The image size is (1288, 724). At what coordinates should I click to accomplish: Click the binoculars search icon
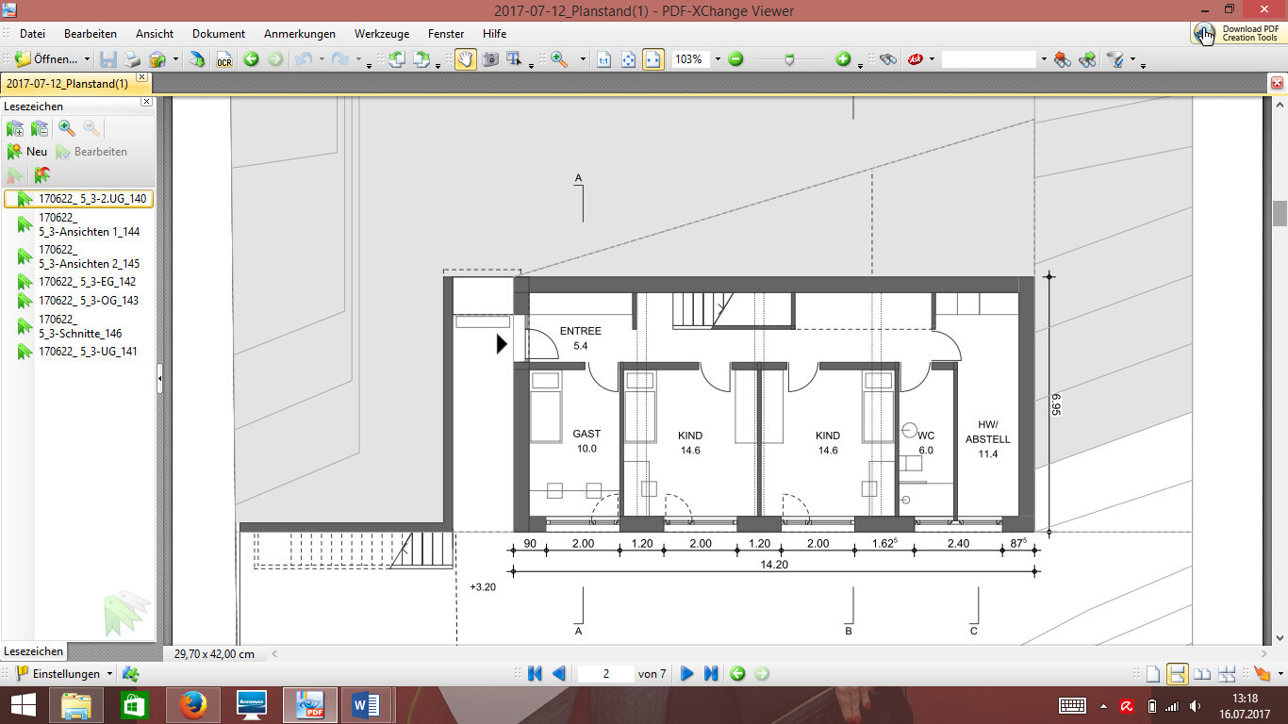coord(887,59)
